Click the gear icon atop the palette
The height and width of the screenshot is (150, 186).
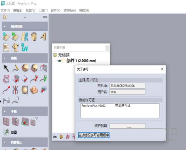[5, 17]
